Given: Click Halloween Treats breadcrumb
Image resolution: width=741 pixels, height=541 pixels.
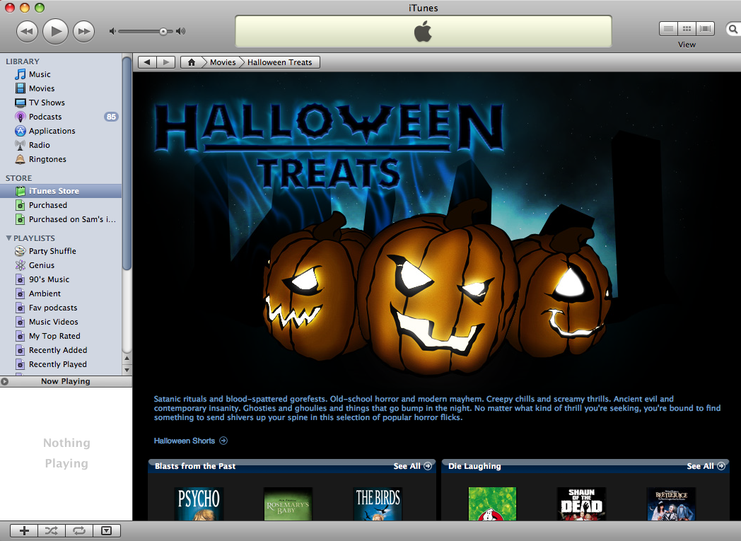Looking at the screenshot, I should tap(280, 62).
